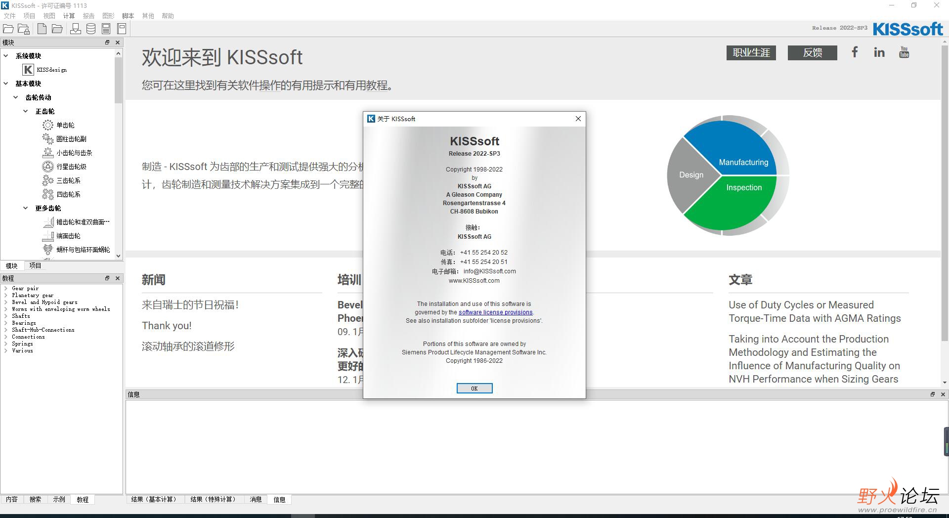Float the 信息 panel

(x=933, y=394)
